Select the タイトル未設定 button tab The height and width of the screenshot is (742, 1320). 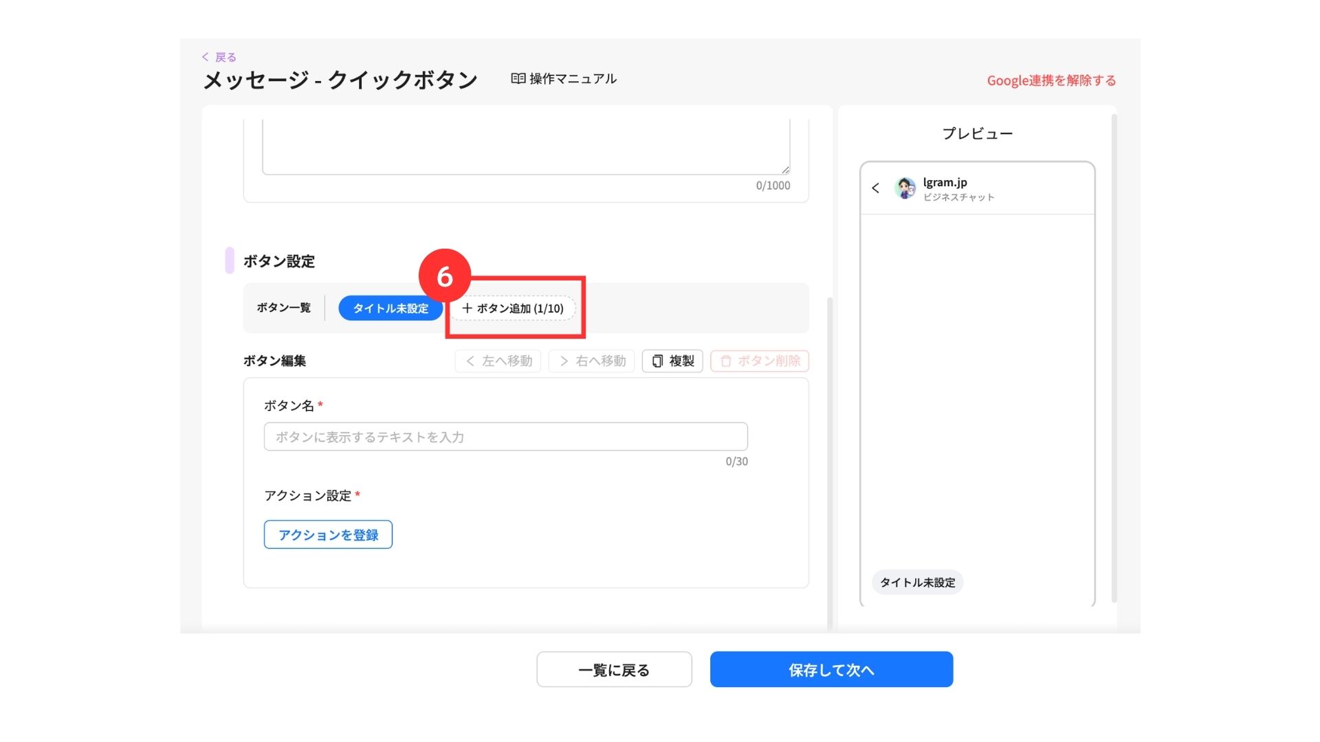click(390, 308)
